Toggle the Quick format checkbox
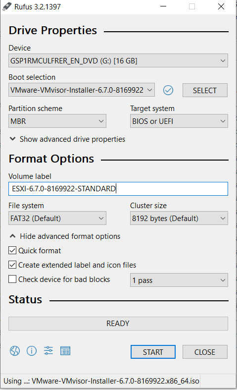 point(12,250)
